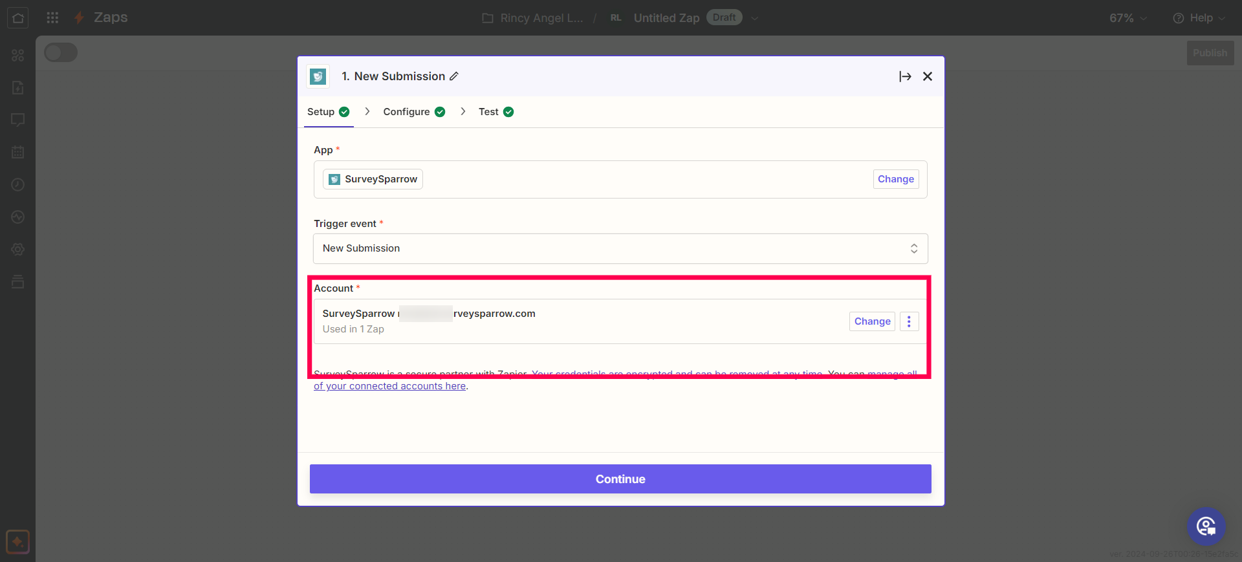Open the support chat bubble icon

coord(1206,526)
